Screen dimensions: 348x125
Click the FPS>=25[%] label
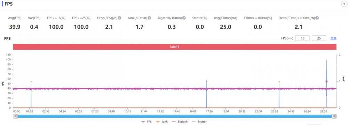point(81,18)
